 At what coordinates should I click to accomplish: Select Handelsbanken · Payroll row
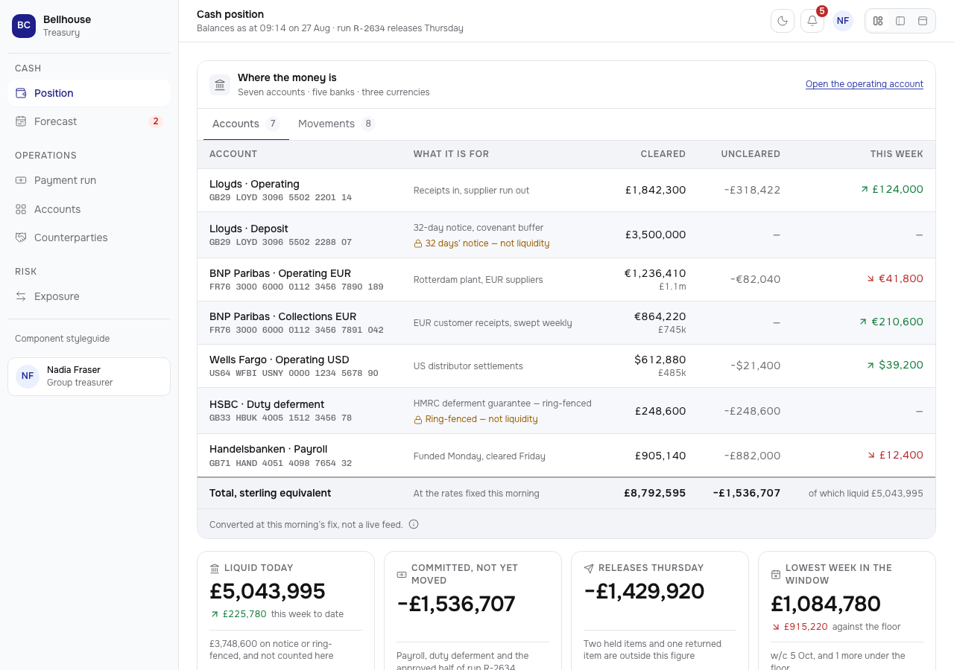[x=566, y=456]
